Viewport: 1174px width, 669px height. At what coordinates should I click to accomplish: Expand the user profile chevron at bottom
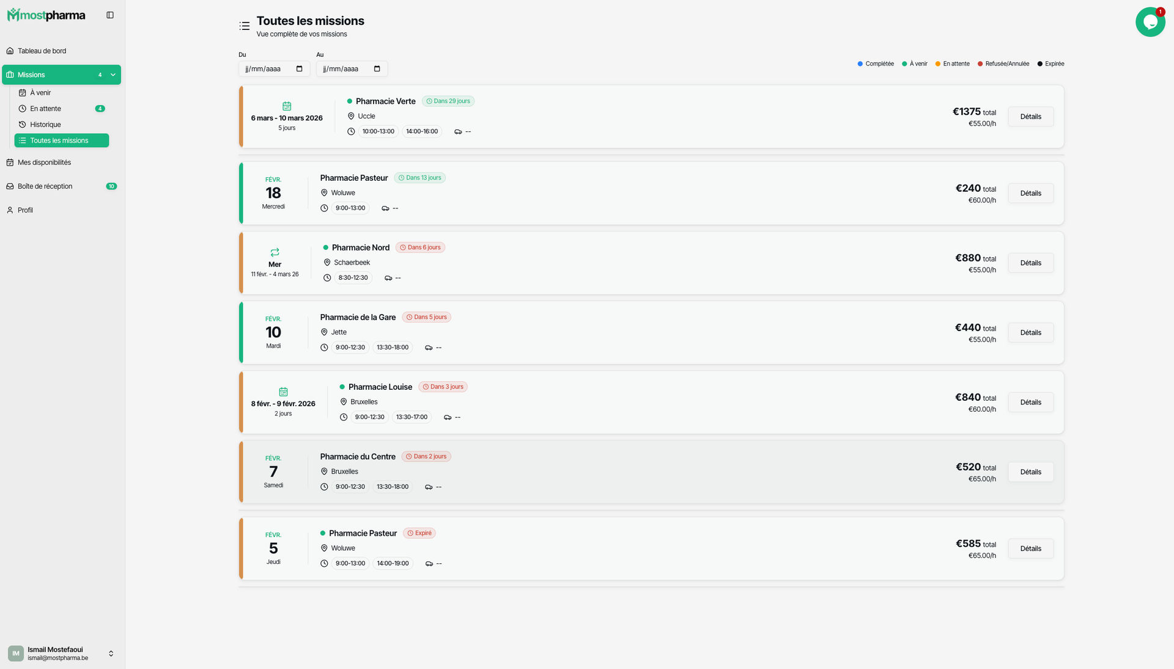(111, 653)
